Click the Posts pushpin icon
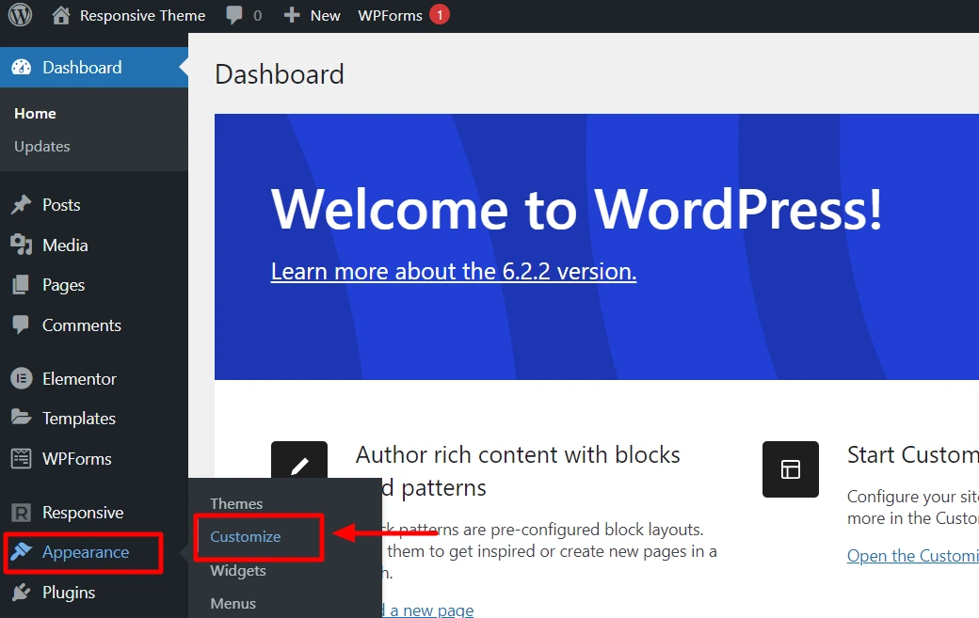 (22, 204)
